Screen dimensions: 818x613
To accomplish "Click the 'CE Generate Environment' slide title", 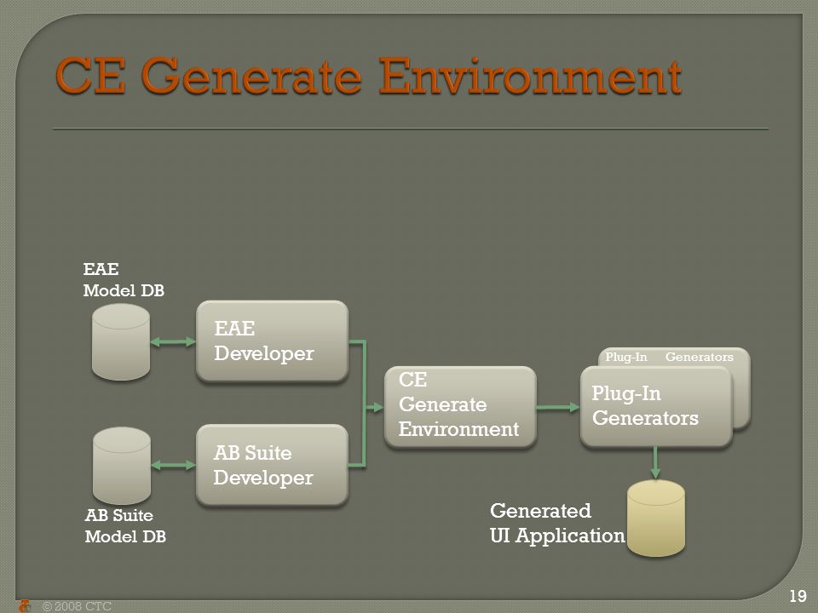I will (x=368, y=76).
